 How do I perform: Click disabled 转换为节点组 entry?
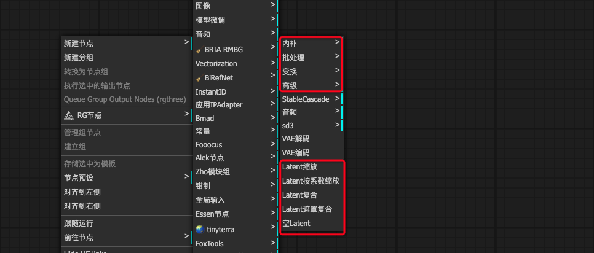[x=127, y=72]
